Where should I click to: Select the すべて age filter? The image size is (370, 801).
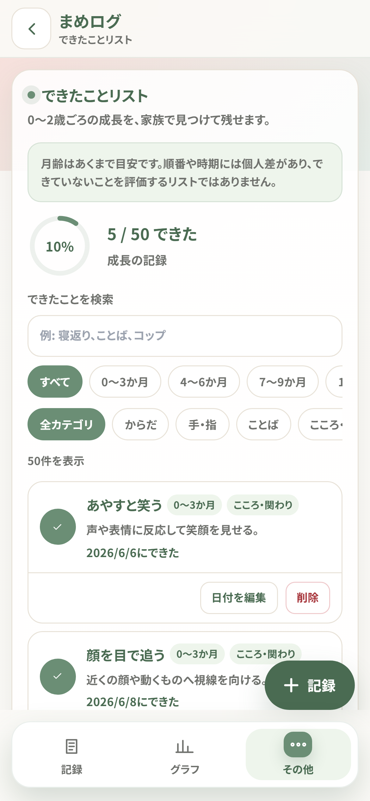pyautogui.click(x=55, y=382)
